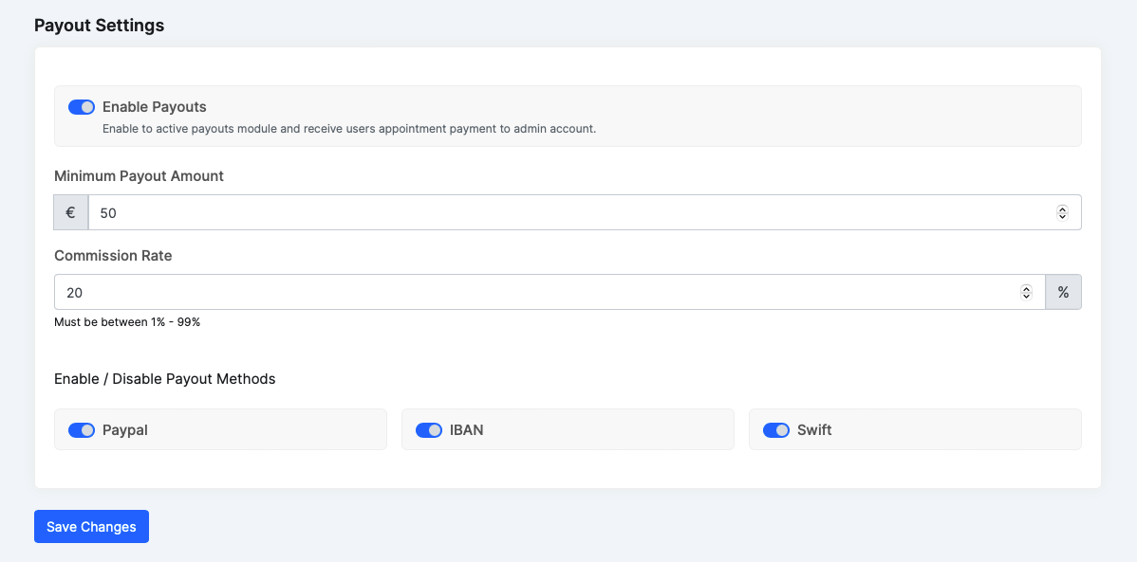Toggle the Enable Payouts switch
The height and width of the screenshot is (562, 1137).
pyautogui.click(x=82, y=107)
